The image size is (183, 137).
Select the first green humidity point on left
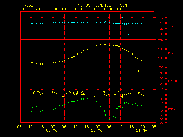(31, 112)
